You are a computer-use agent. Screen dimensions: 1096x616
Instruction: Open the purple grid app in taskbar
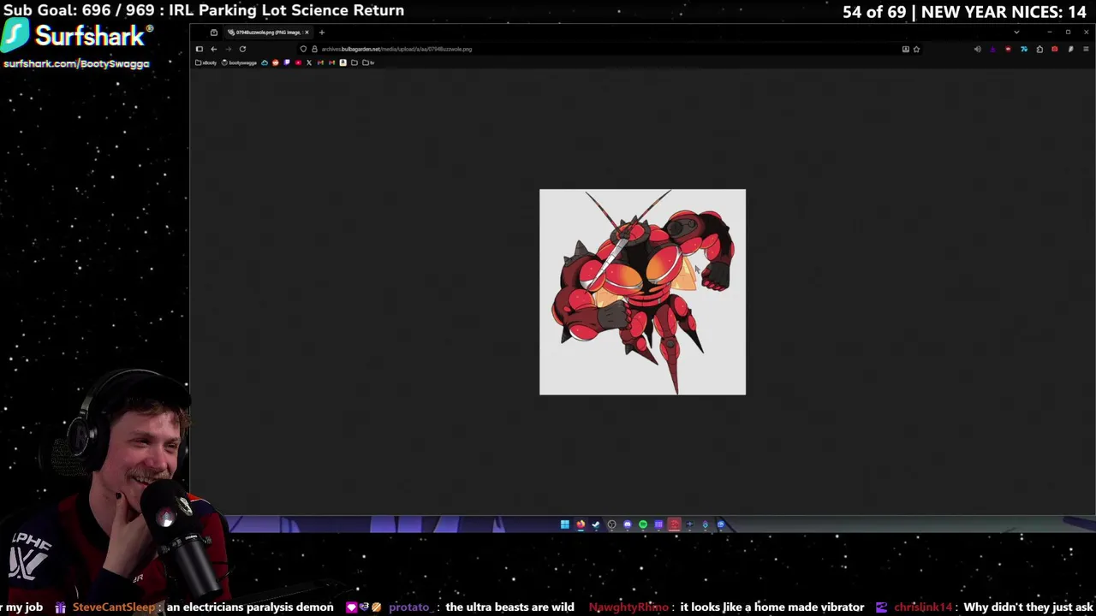point(658,524)
